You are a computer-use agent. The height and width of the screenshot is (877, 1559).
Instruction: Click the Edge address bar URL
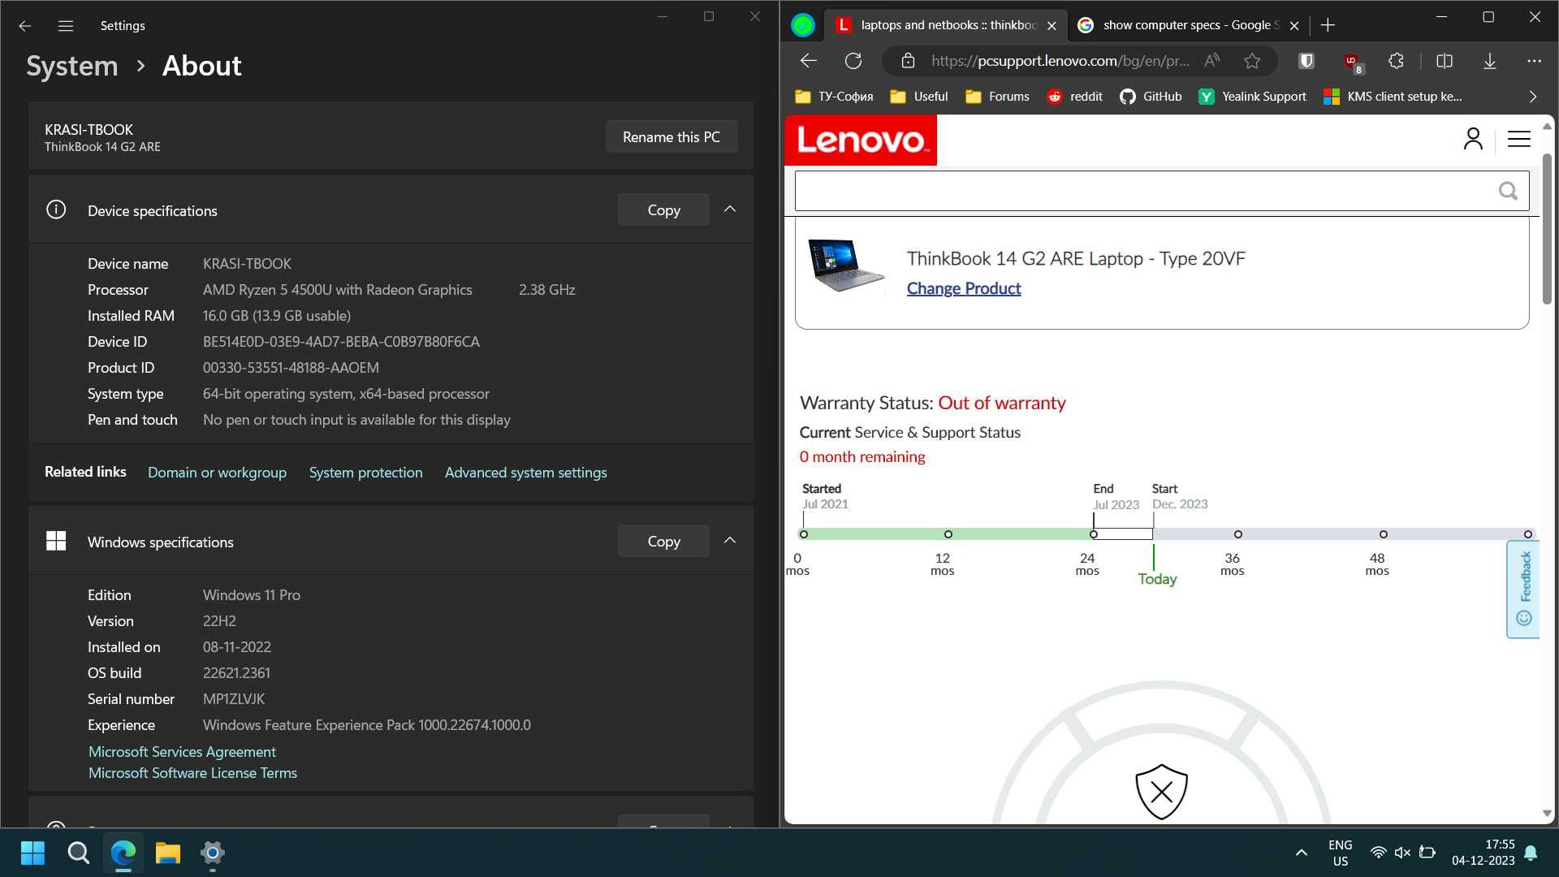click(1060, 61)
